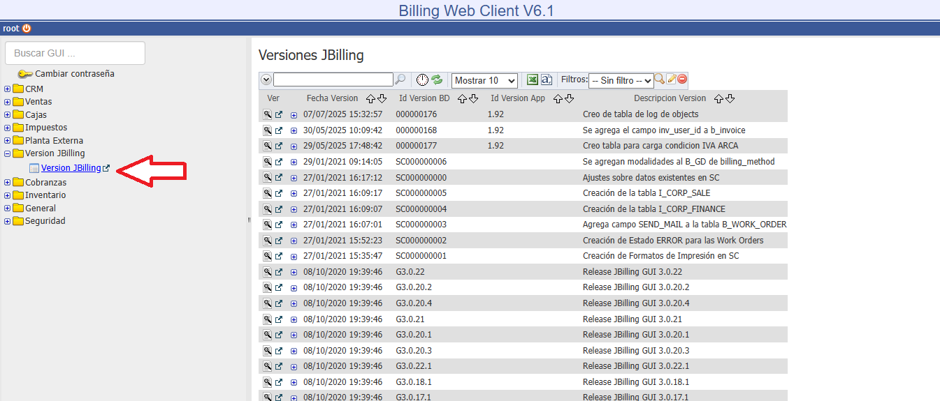Click the root user label
Screen dimensions: 940x401
pyautogui.click(x=10, y=29)
